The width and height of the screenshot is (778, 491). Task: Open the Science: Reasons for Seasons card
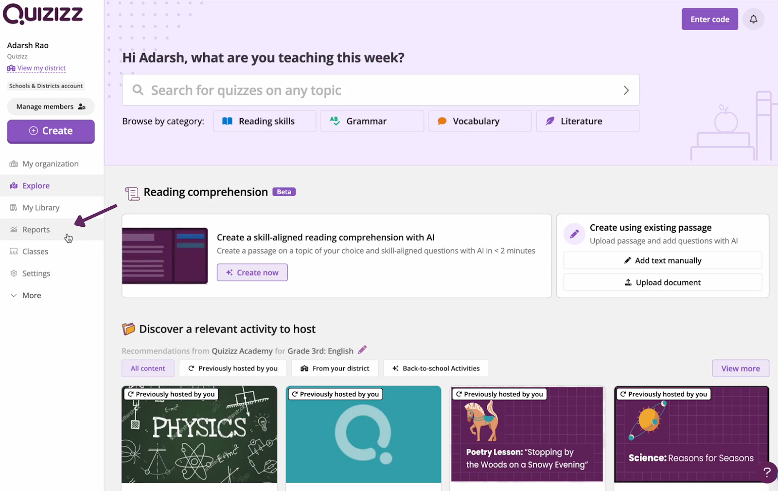coord(691,434)
